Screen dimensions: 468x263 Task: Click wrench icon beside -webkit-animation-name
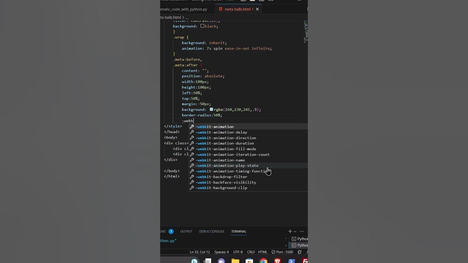tap(192, 160)
